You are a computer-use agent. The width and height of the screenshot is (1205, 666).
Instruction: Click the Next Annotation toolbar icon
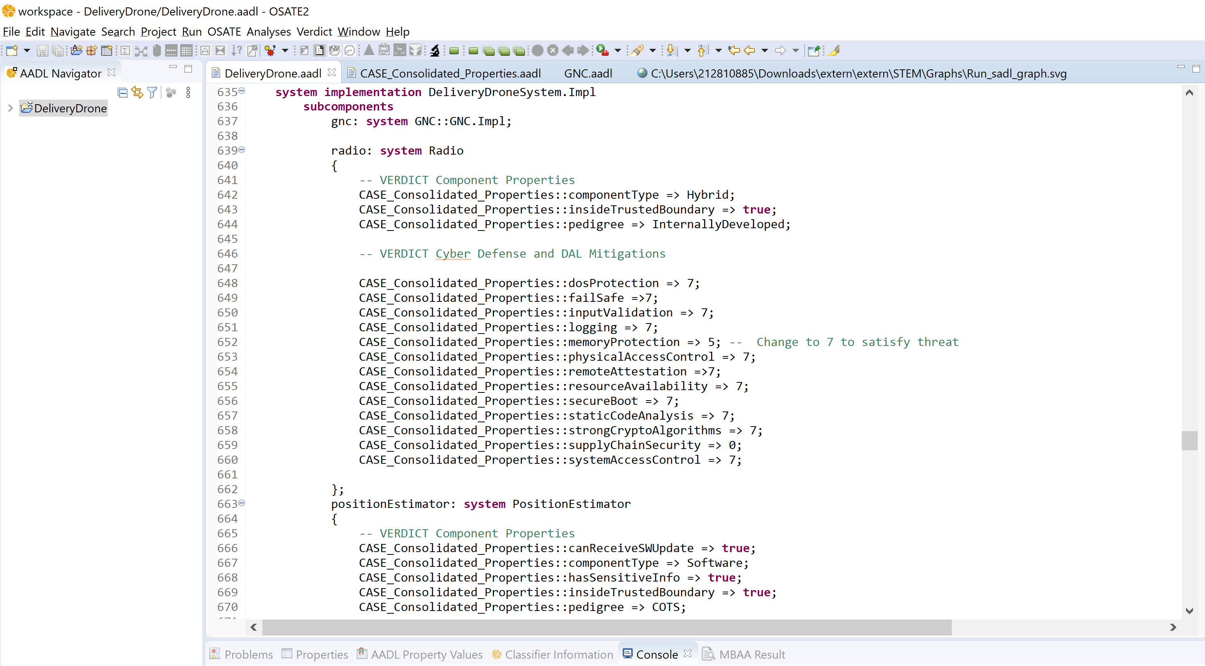(x=672, y=50)
